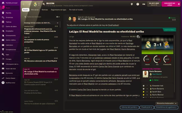
Task: Open Información del club shield icon
Action: 3,64
